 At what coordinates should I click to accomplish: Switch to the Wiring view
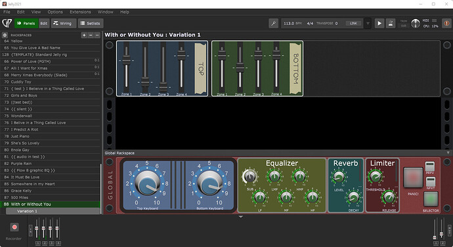point(64,23)
